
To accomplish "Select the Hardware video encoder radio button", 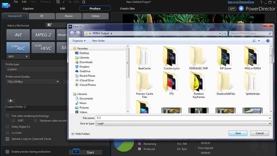I will coord(35,120).
